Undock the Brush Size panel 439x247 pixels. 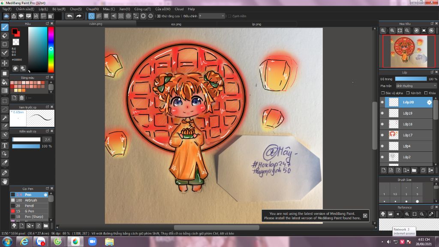coord(432,180)
